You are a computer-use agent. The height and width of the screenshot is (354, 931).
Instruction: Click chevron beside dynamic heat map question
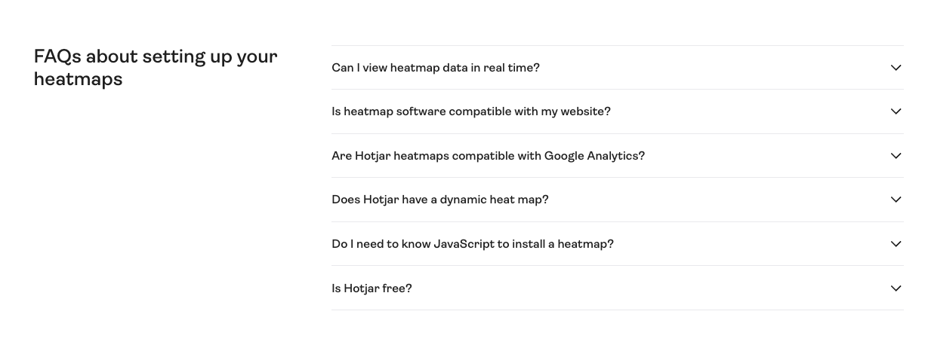pyautogui.click(x=896, y=200)
